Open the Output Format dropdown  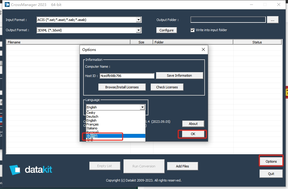(139, 30)
